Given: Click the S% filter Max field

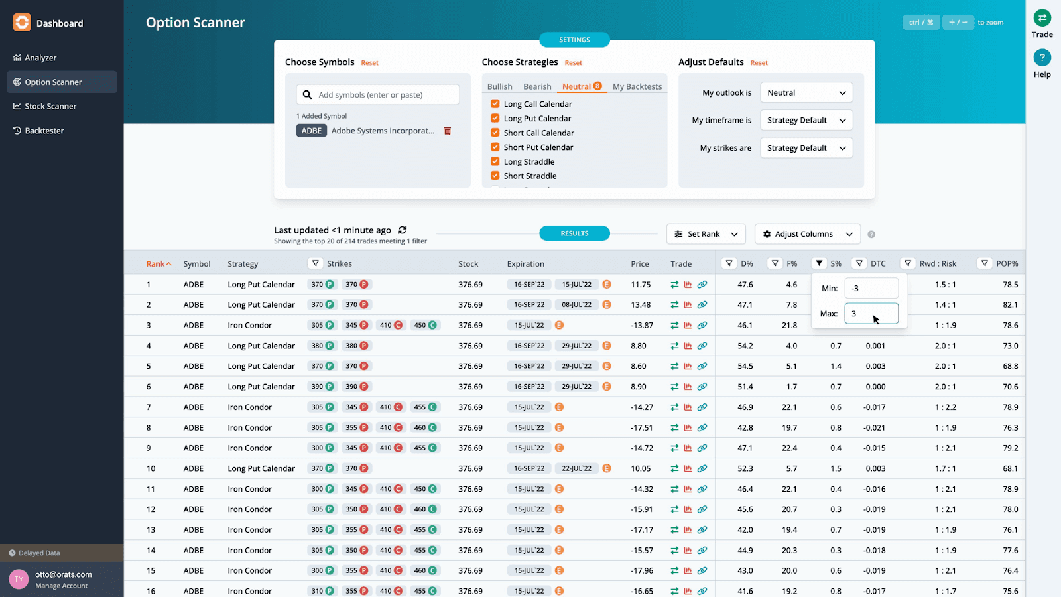Looking at the screenshot, I should coord(871,314).
